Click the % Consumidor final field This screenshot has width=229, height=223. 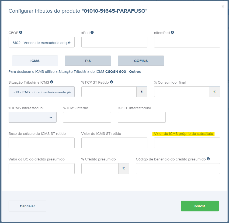(x=182, y=92)
